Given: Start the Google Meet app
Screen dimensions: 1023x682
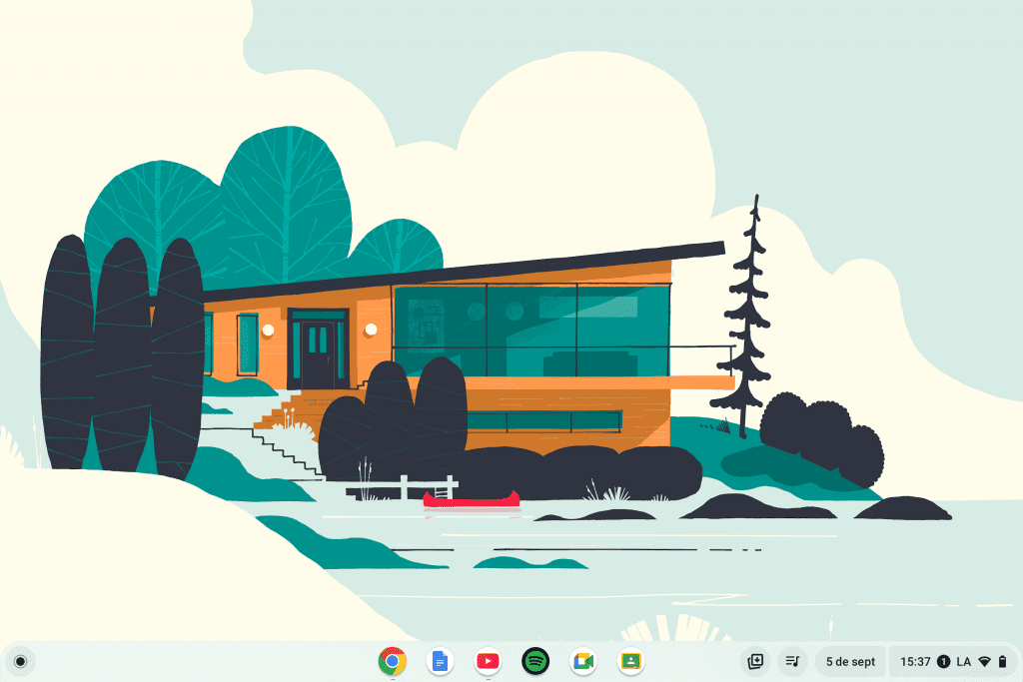Looking at the screenshot, I should click(583, 661).
